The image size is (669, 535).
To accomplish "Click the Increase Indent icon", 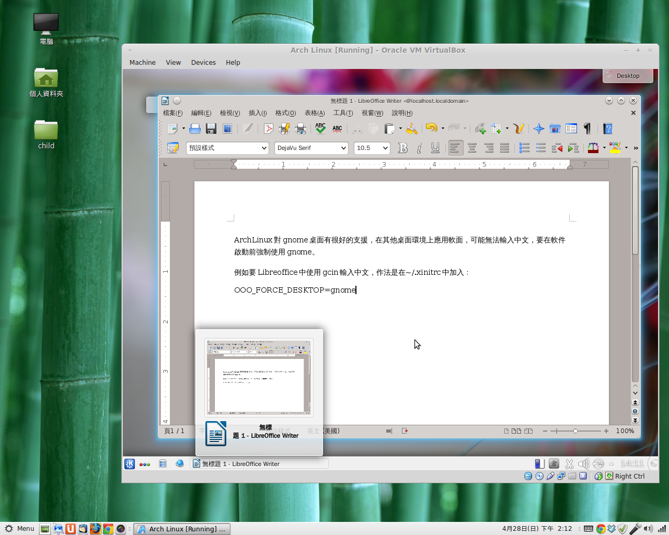I will coord(573,148).
